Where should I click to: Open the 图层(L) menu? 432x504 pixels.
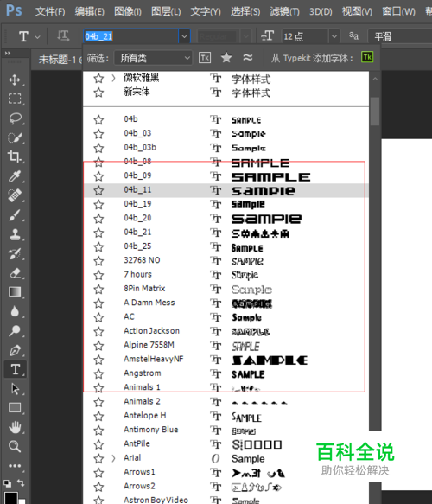(166, 12)
